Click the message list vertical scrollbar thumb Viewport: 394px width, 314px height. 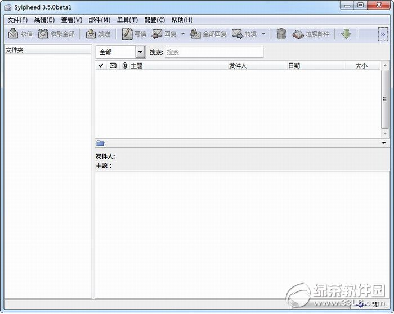tap(385, 99)
